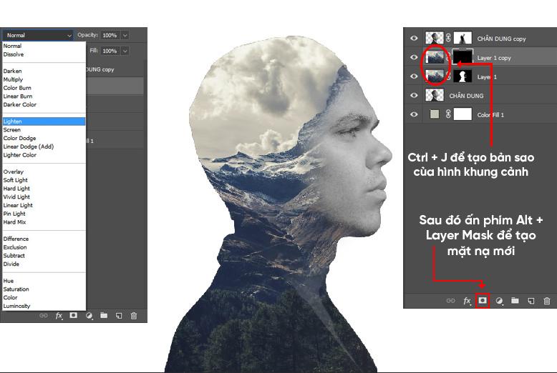Choose Dissolve blend mode

44,54
